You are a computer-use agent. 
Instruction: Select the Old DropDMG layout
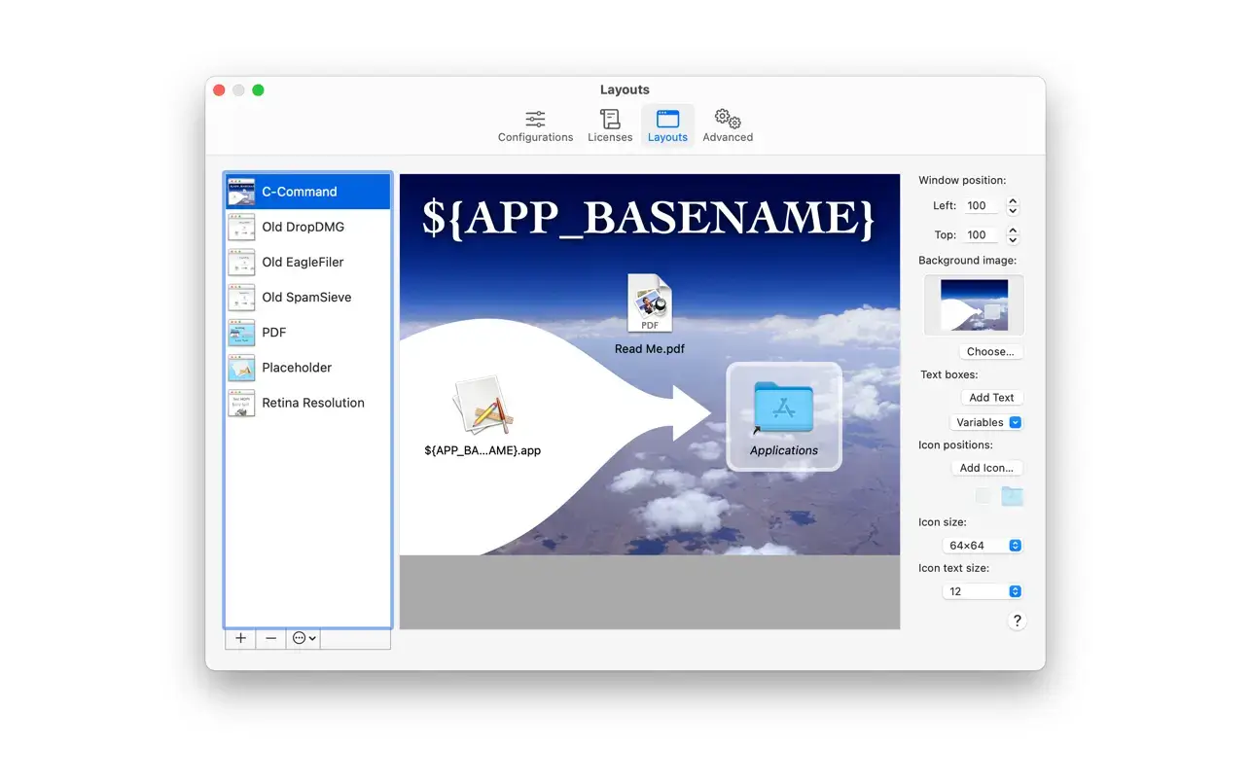[308, 227]
